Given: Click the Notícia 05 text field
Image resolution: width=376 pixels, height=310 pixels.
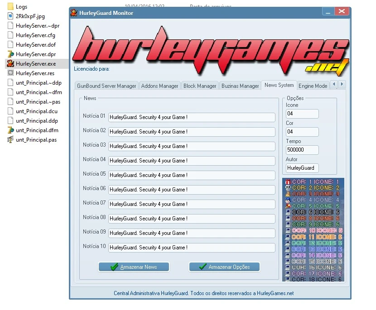Looking at the screenshot, I should point(192,175).
